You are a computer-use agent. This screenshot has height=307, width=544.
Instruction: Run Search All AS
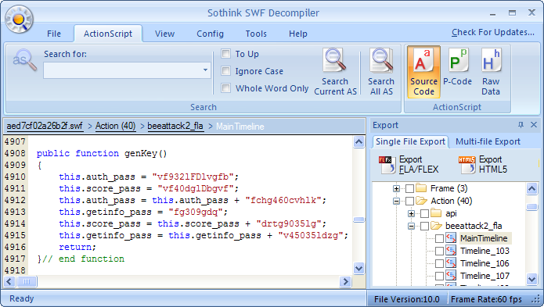(381, 72)
